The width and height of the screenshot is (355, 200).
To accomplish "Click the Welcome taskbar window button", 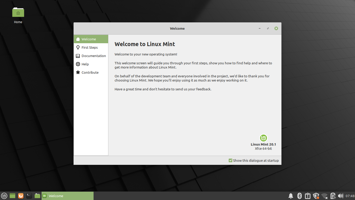I will 68,196.
